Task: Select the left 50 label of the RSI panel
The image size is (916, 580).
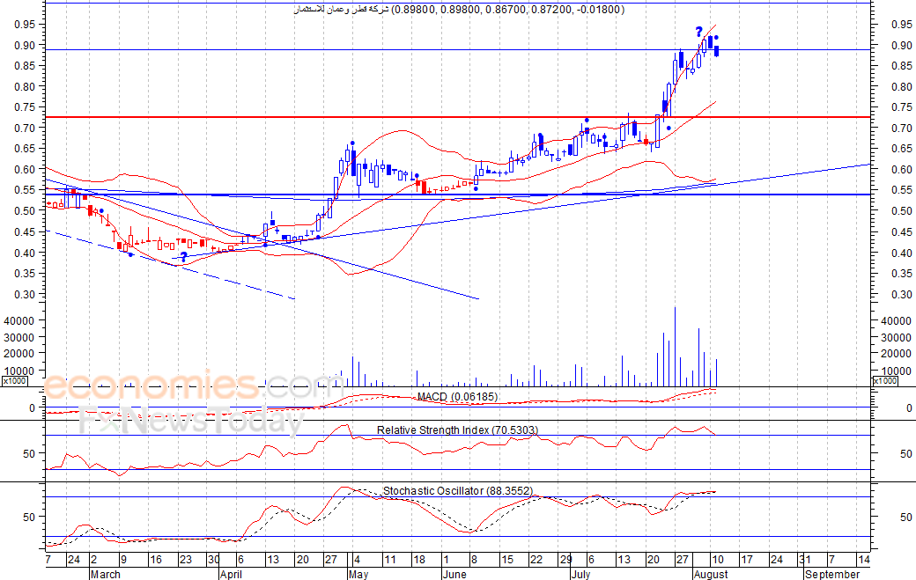Action: [29, 452]
